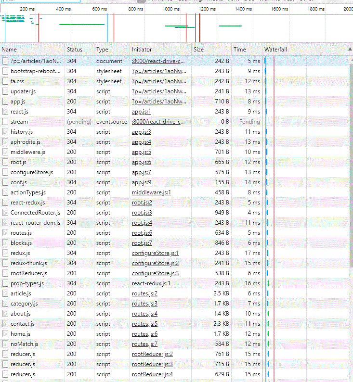353x382 pixels.
Task: Select the redux-thunk.js request
Action: tap(174, 263)
